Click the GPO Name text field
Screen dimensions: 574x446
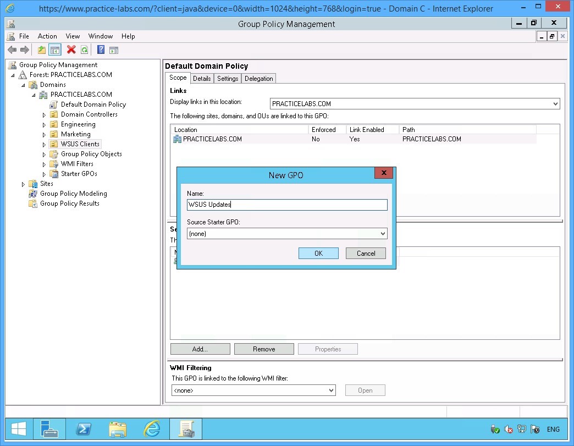pyautogui.click(x=287, y=205)
